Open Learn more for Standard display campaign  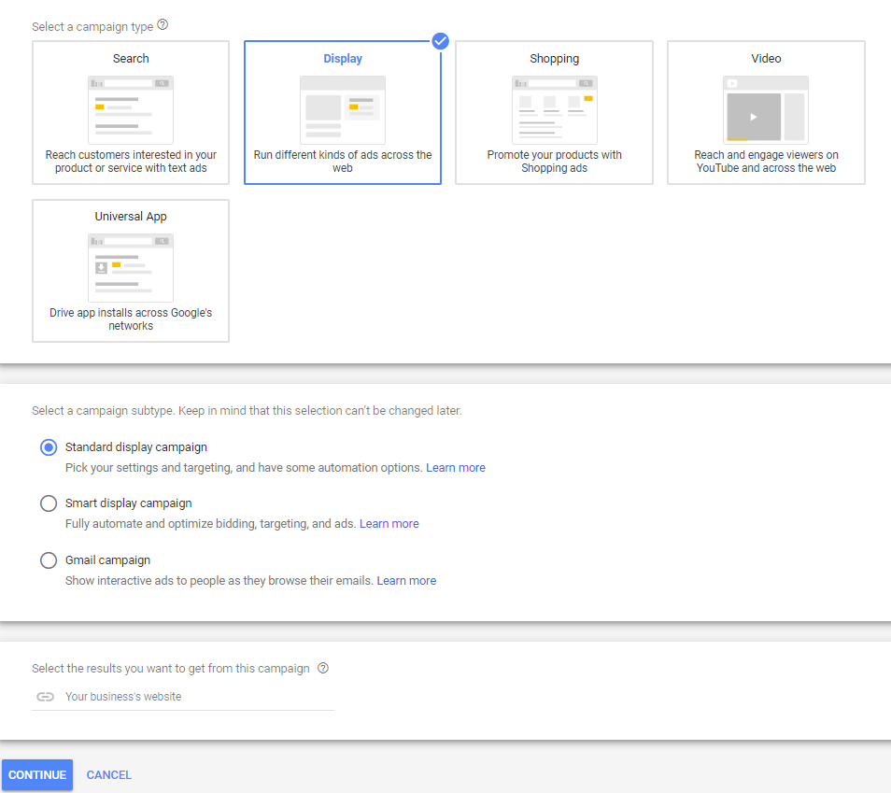[x=456, y=467]
